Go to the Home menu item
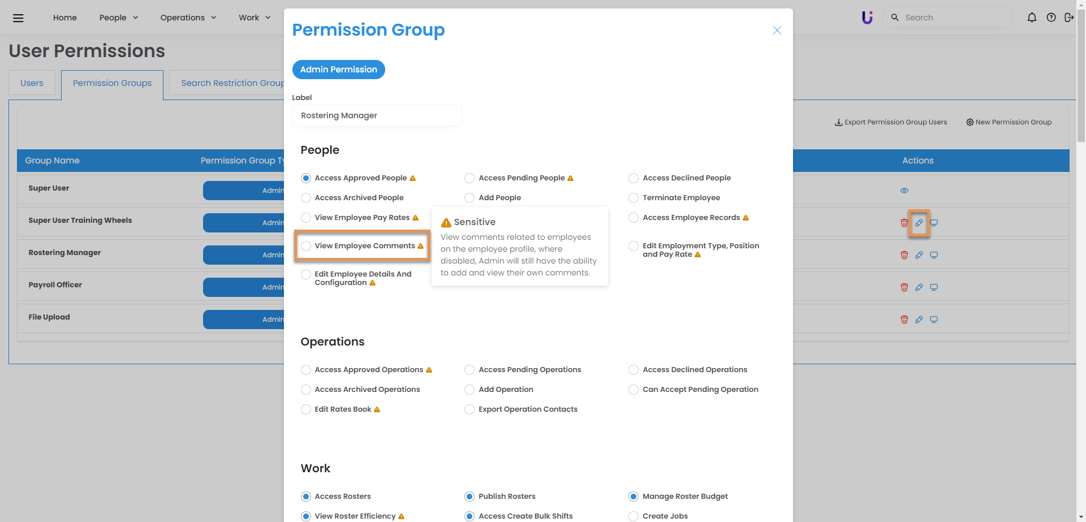The height and width of the screenshot is (522, 1086). click(65, 18)
